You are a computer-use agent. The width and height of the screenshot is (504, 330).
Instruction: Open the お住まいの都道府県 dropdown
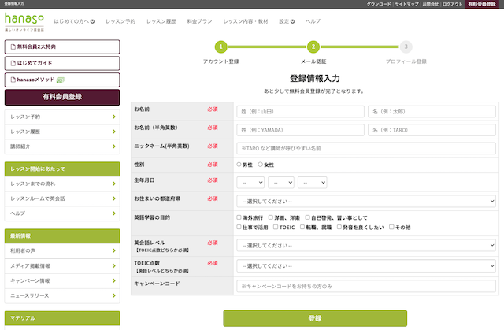366,201
